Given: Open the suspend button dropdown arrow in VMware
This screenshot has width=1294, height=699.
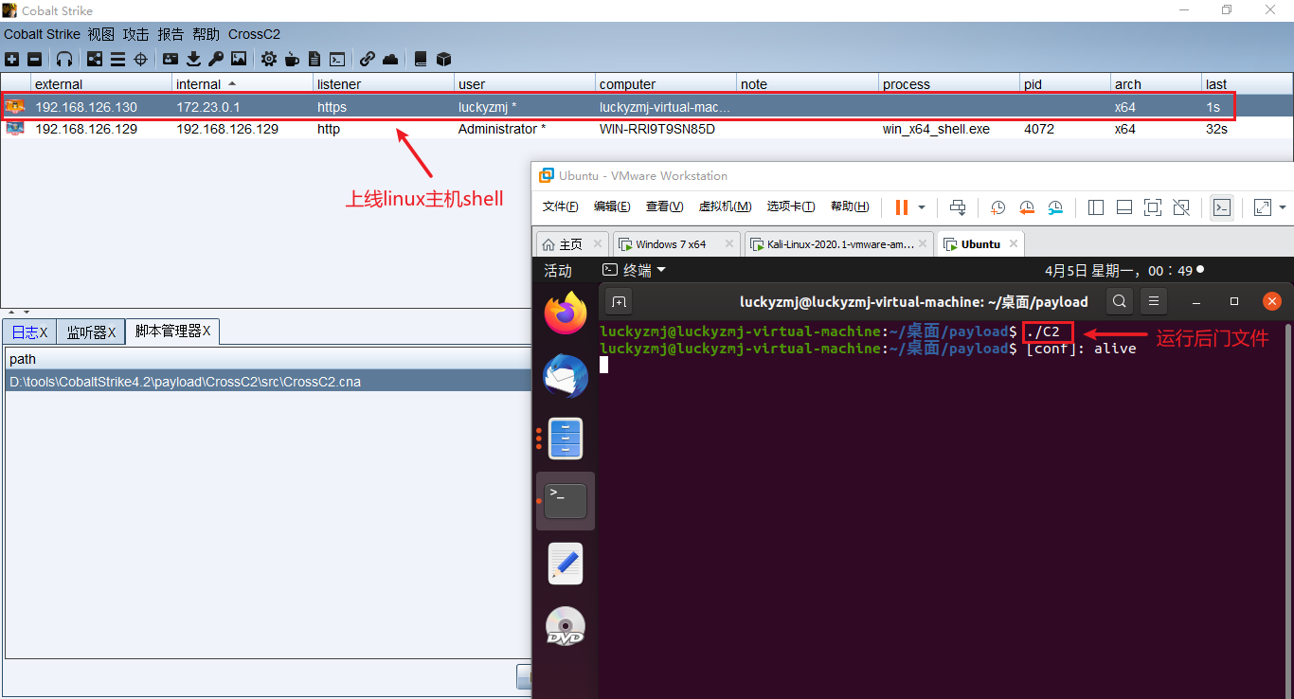Looking at the screenshot, I should (x=920, y=207).
